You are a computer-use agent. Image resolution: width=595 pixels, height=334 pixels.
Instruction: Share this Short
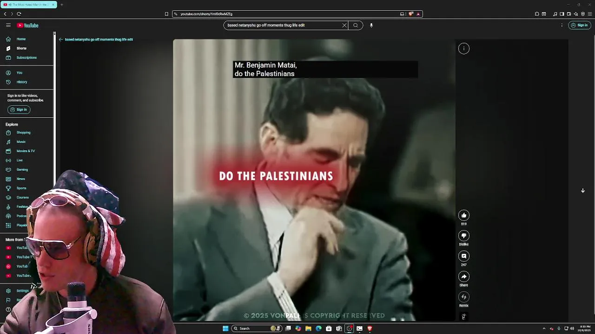click(x=463, y=276)
